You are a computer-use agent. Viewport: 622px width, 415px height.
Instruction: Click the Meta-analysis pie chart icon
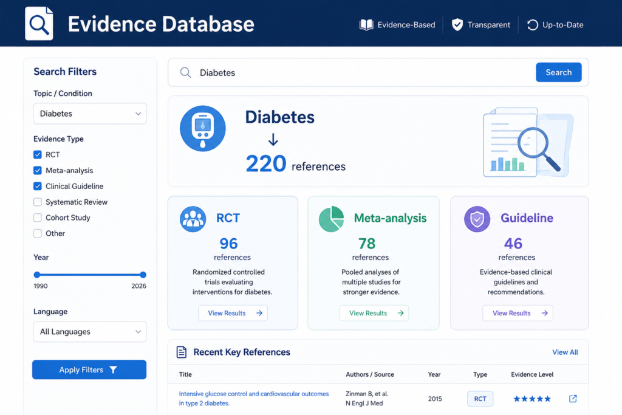tap(331, 219)
